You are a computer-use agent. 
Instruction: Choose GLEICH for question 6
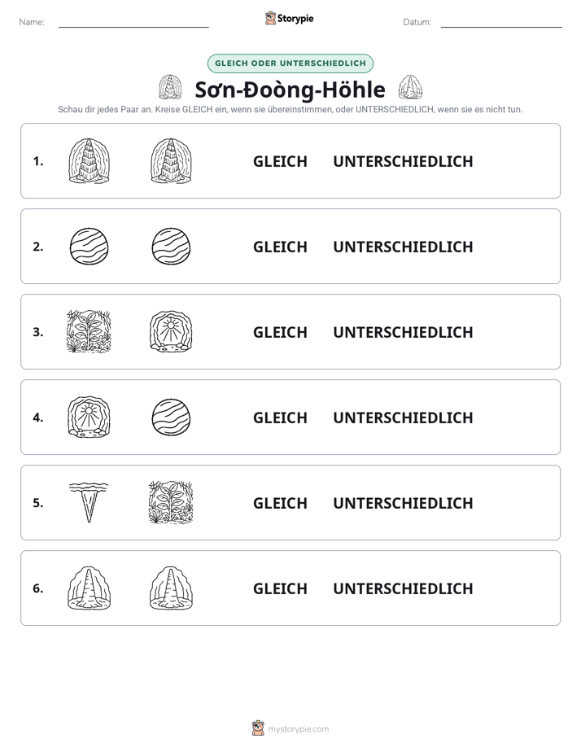280,588
